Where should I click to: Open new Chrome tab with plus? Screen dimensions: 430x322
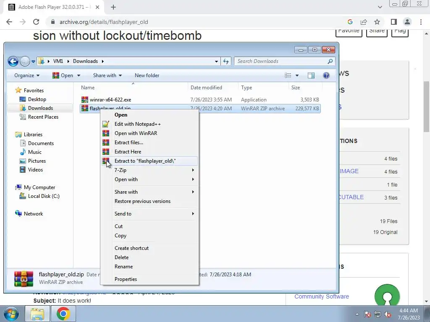[x=113, y=7]
